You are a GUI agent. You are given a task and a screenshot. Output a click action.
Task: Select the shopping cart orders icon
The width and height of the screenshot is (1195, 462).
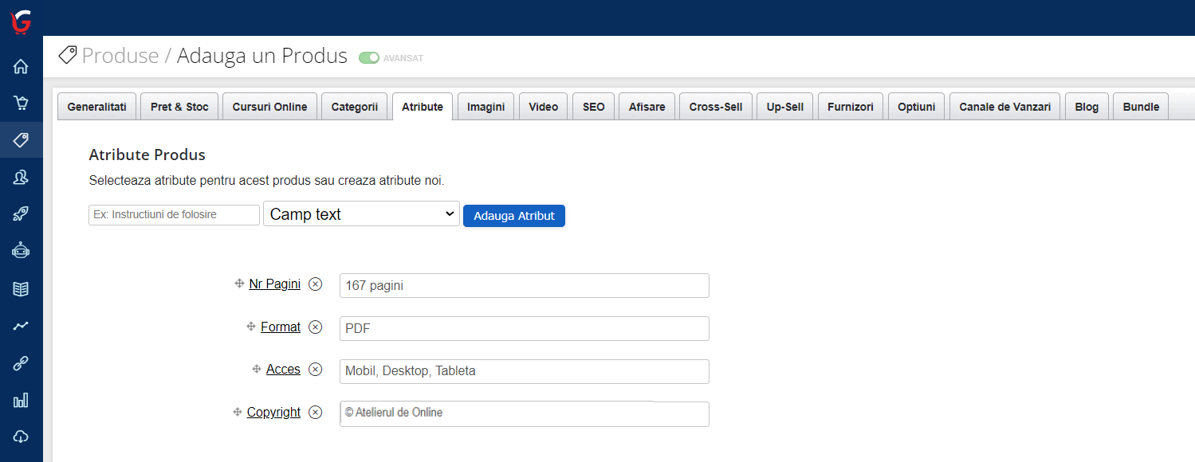[20, 104]
